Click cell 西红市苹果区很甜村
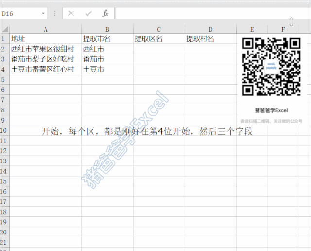 click(45, 49)
